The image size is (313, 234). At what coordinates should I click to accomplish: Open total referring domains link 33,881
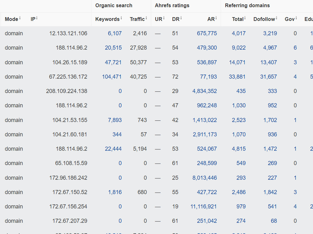237,77
